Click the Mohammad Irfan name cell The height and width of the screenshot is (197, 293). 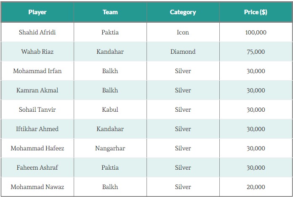click(x=37, y=71)
